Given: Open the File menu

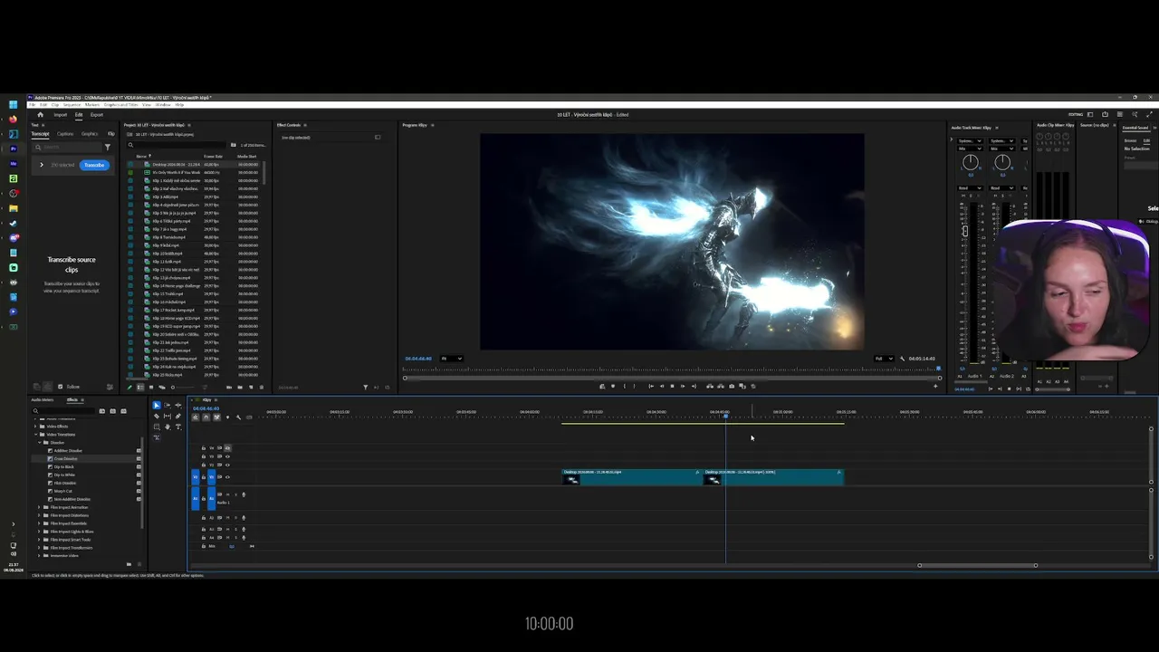Looking at the screenshot, I should (34, 105).
